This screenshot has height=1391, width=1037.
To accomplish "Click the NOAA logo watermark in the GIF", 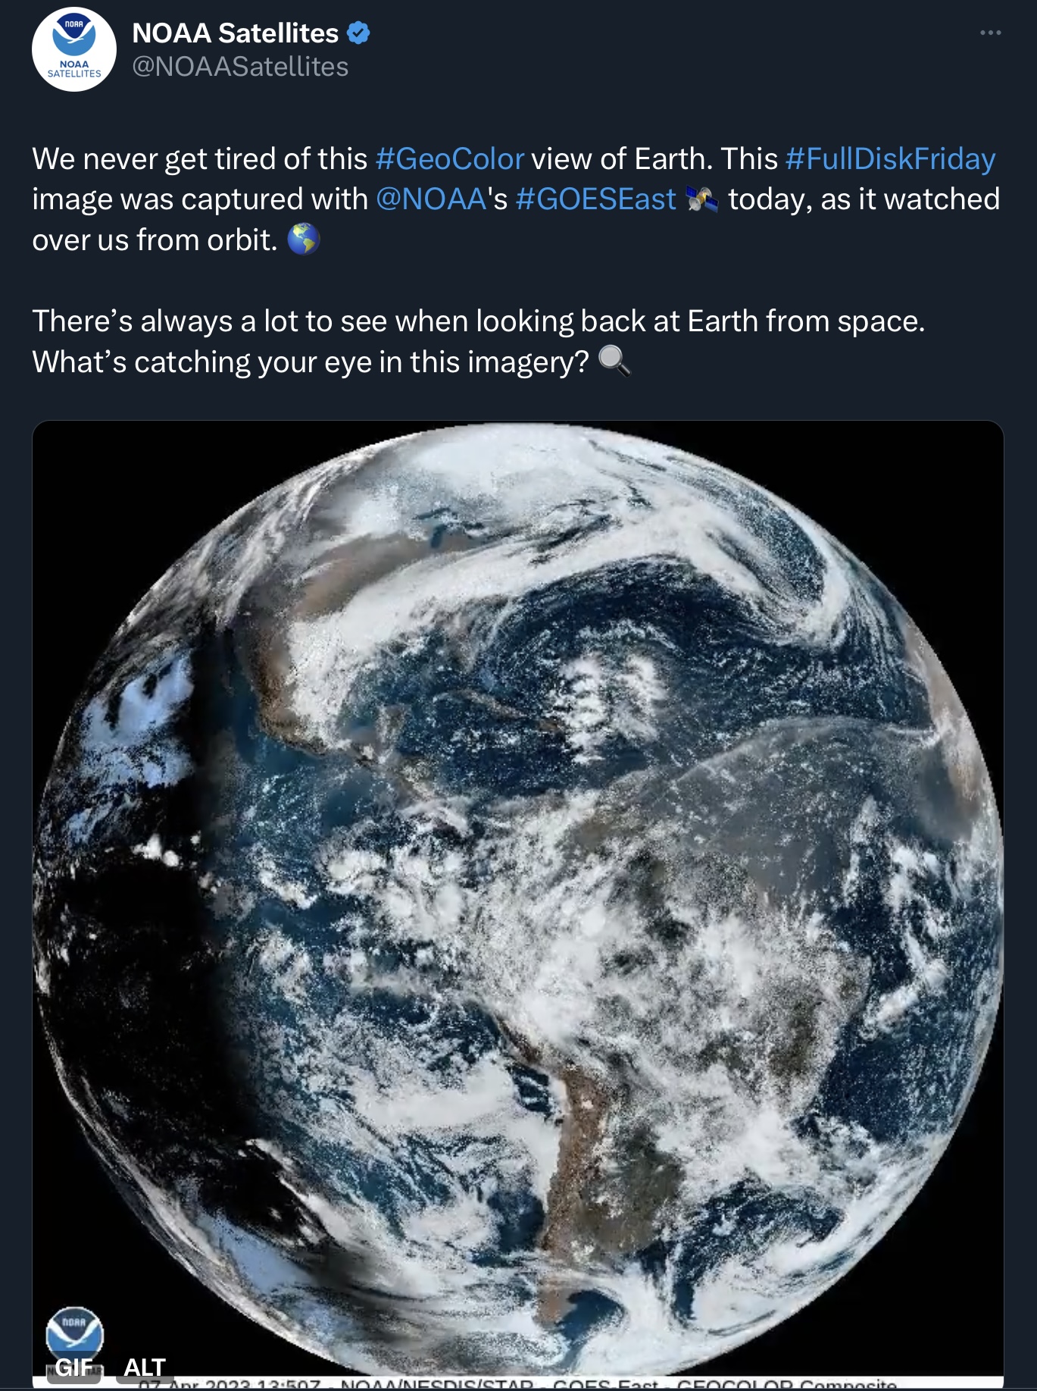I will click(74, 1332).
